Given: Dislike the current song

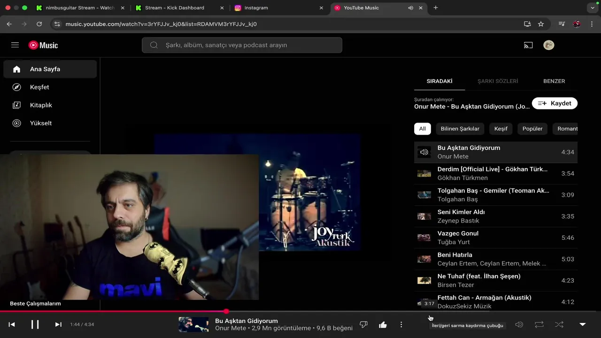Looking at the screenshot, I should point(363,324).
